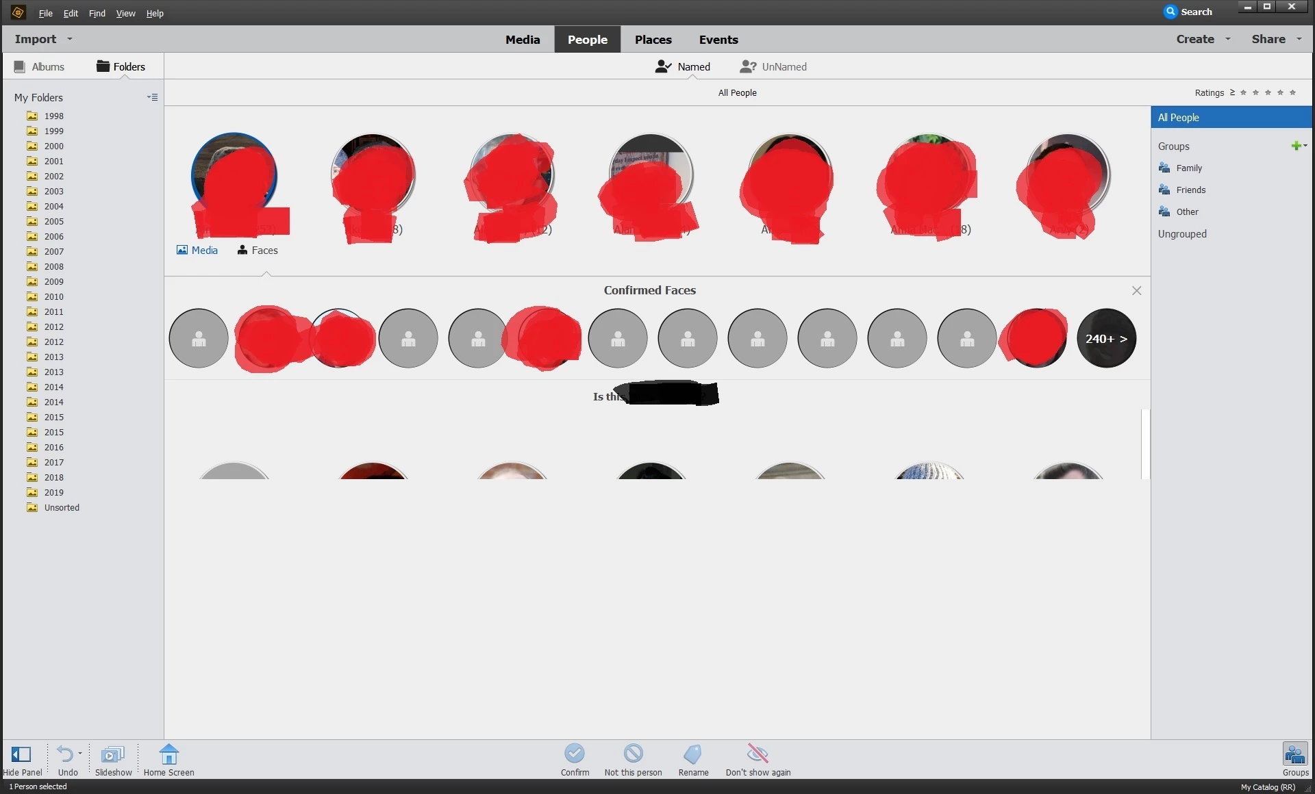Go to the Home Screen

click(168, 754)
